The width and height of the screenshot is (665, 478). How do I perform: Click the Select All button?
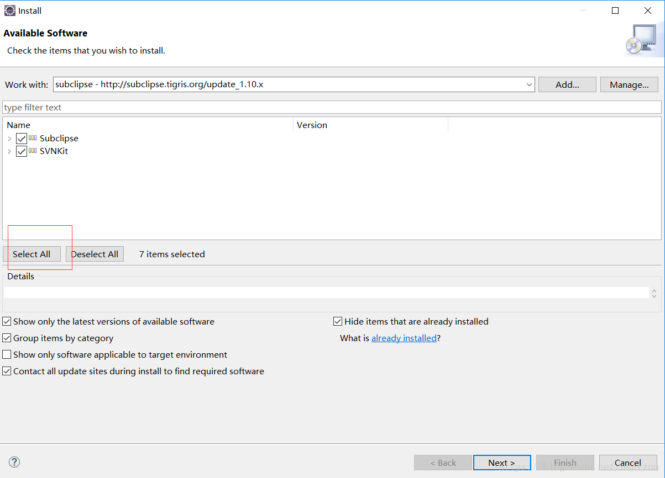[32, 254]
